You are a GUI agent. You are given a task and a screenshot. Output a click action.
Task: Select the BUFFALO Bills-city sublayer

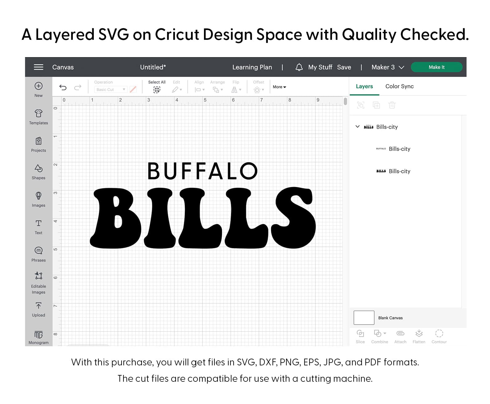tap(399, 149)
